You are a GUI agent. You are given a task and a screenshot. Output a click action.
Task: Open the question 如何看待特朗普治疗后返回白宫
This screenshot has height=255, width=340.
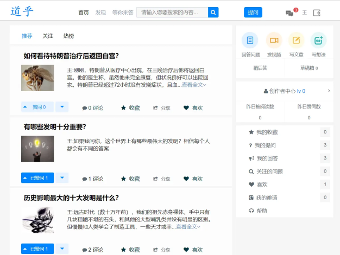pos(71,56)
